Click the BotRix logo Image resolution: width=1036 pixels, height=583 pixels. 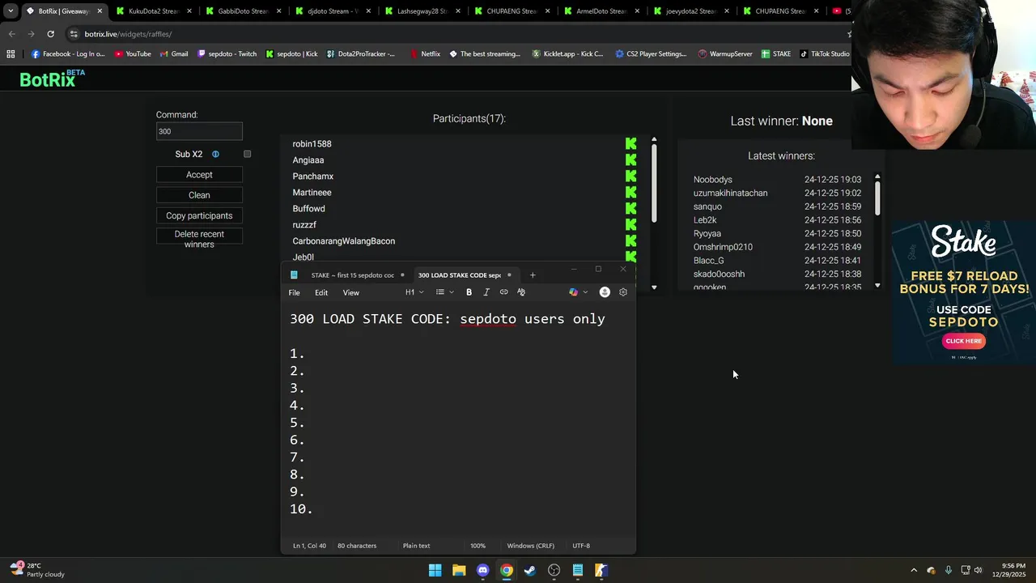(x=52, y=79)
